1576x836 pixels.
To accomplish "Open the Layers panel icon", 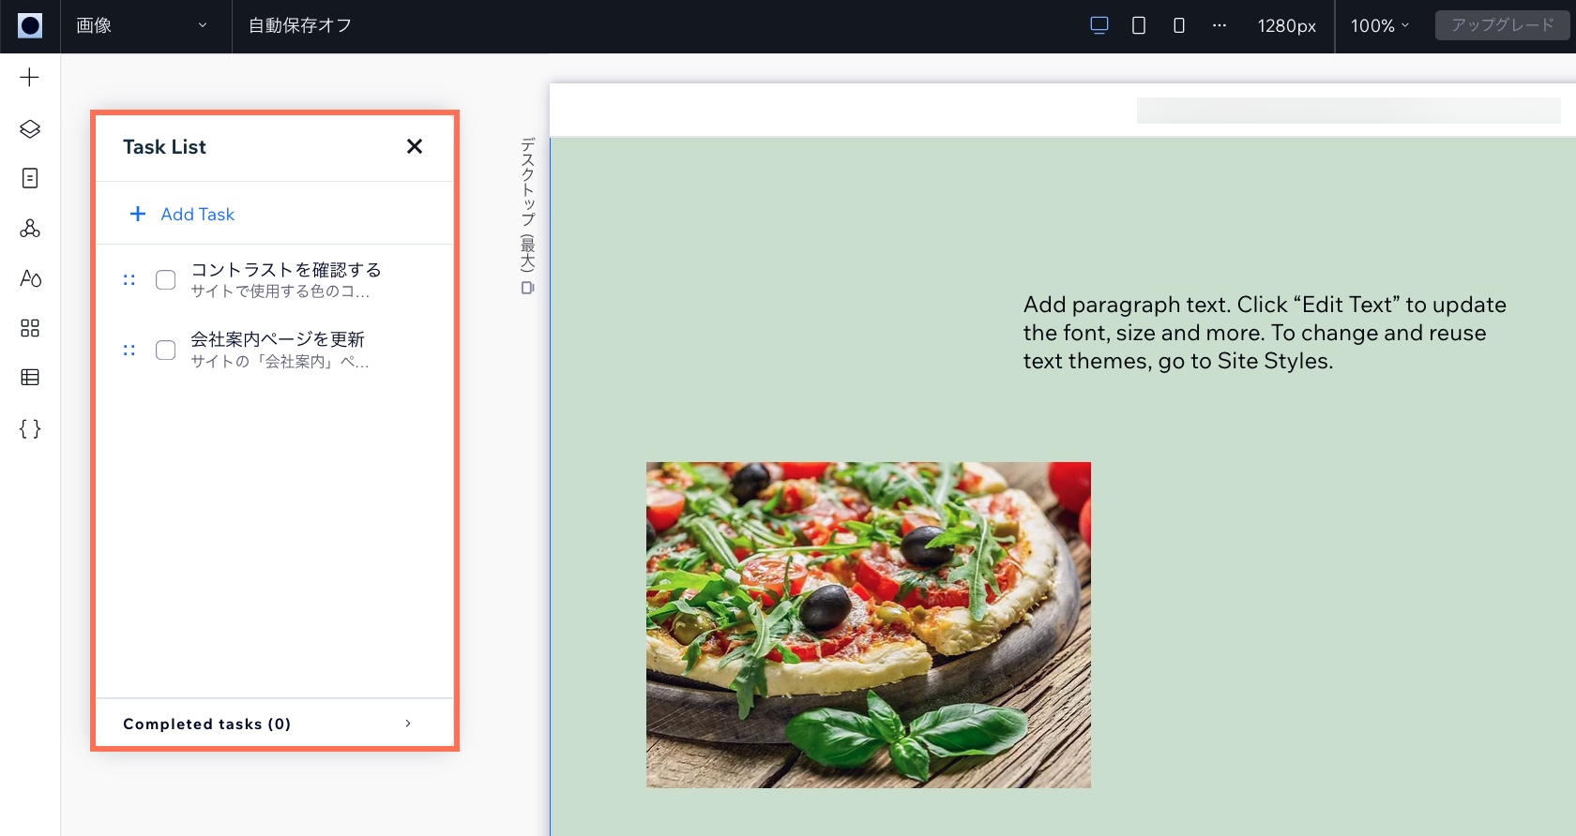I will tap(30, 128).
